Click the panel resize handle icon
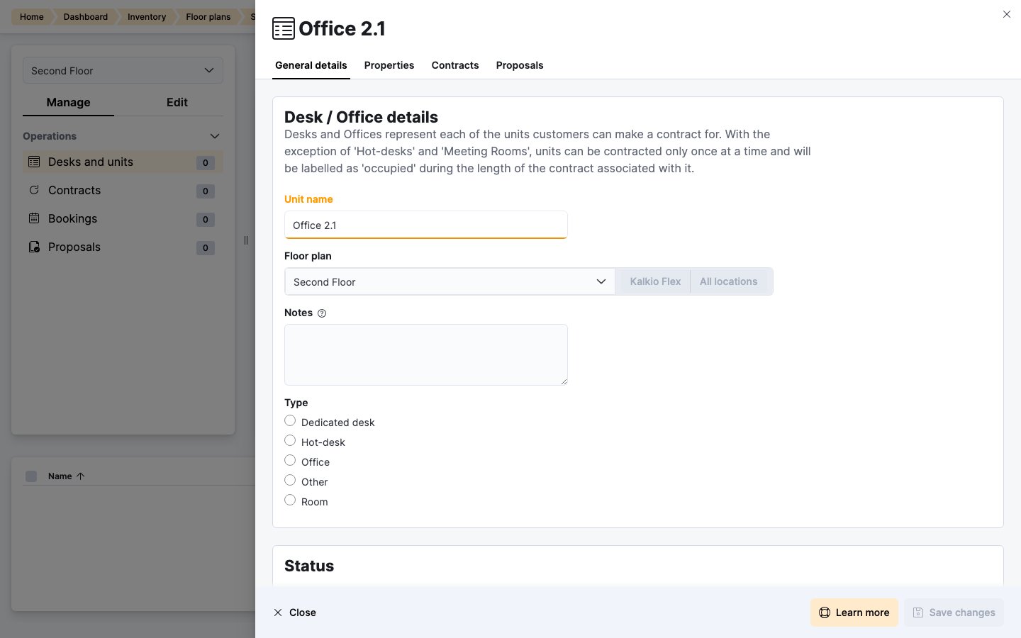The image size is (1021, 638). coord(246,240)
